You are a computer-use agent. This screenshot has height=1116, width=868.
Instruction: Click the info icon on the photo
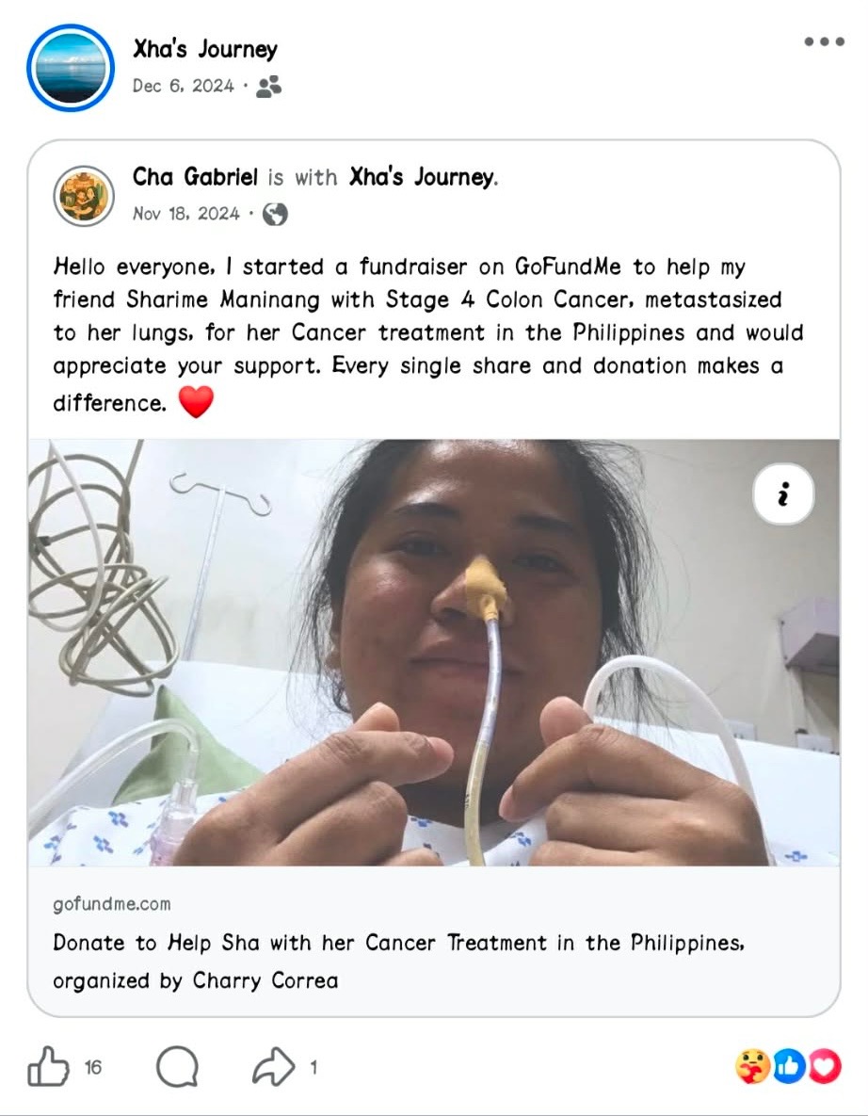783,494
